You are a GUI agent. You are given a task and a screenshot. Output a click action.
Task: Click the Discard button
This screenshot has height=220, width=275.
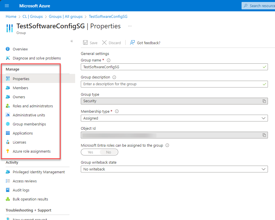click(x=111, y=43)
